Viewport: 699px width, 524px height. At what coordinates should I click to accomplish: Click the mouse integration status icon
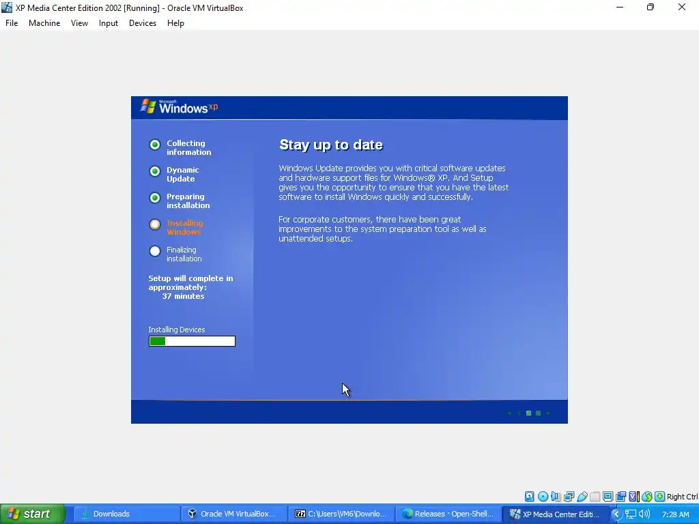point(647,497)
